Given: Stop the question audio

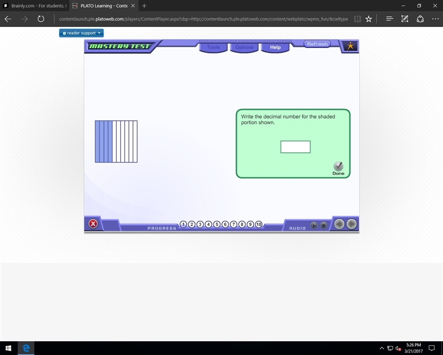Looking at the screenshot, I should (x=323, y=225).
